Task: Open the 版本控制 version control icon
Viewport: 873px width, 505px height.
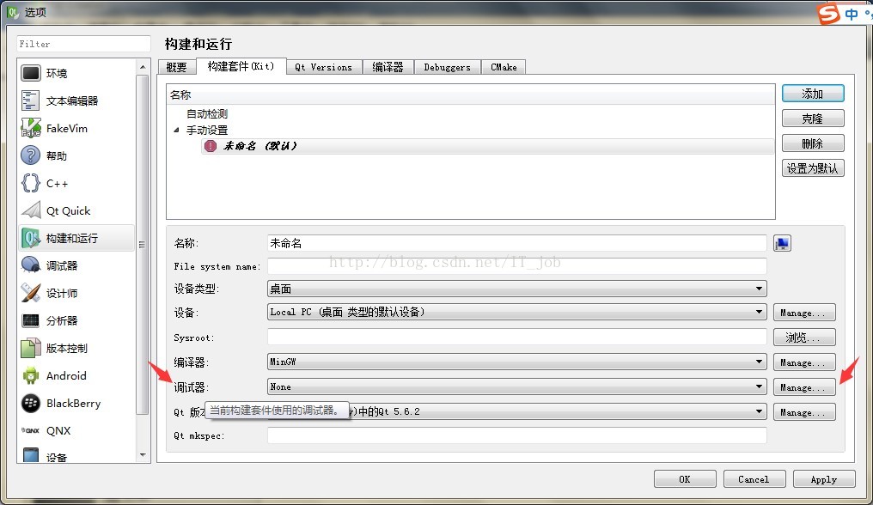Action: 31,348
